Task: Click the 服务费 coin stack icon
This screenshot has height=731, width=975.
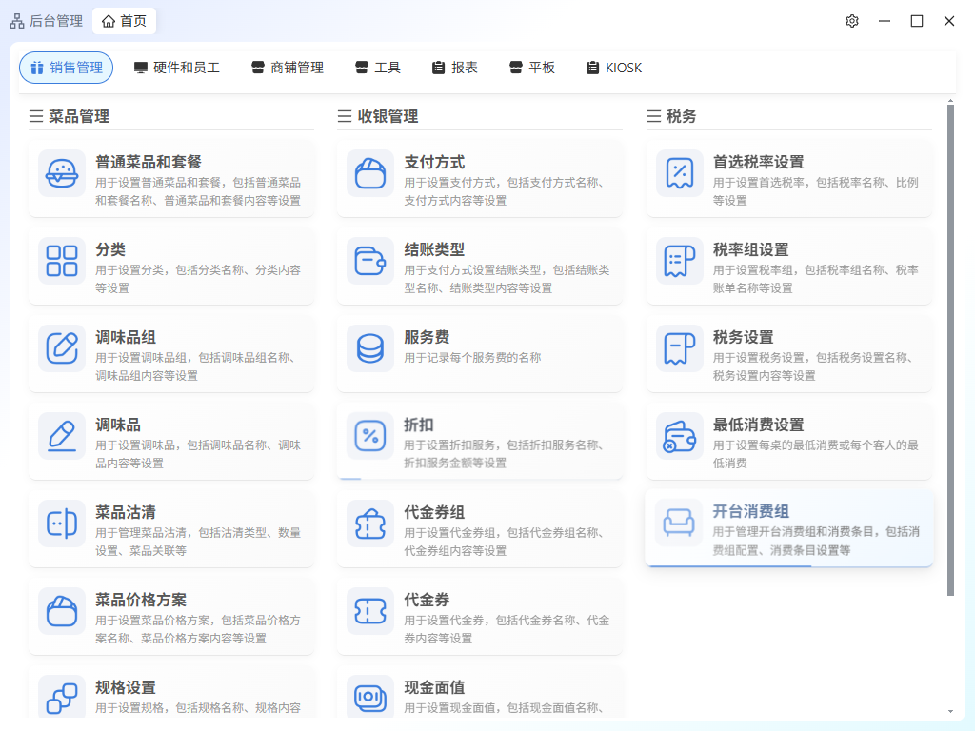Action: pos(370,348)
